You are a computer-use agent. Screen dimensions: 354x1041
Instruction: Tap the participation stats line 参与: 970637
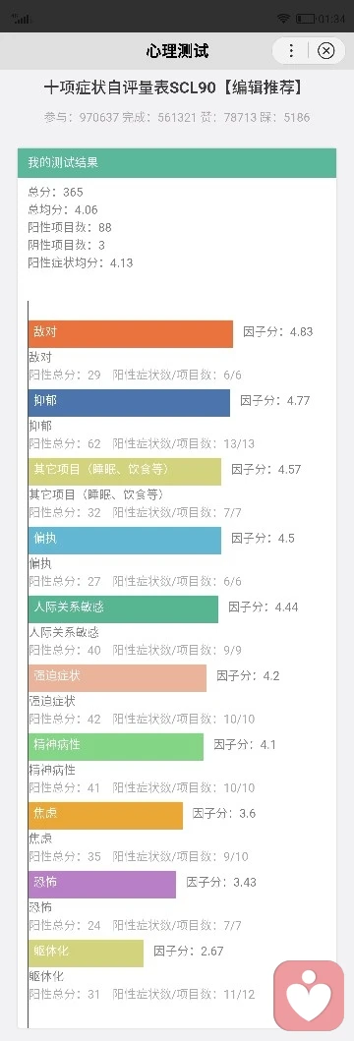click(82, 118)
